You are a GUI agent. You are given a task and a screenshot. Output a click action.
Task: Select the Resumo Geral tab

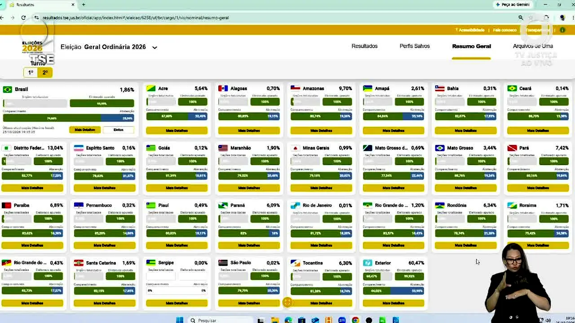471,46
